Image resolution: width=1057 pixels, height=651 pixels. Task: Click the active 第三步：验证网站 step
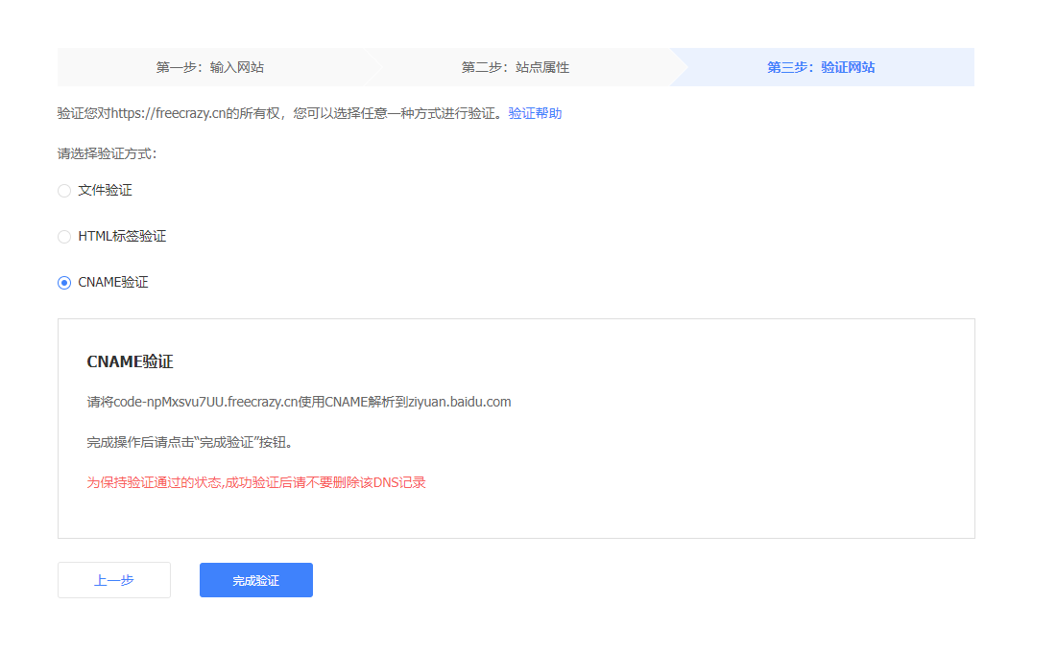click(821, 68)
